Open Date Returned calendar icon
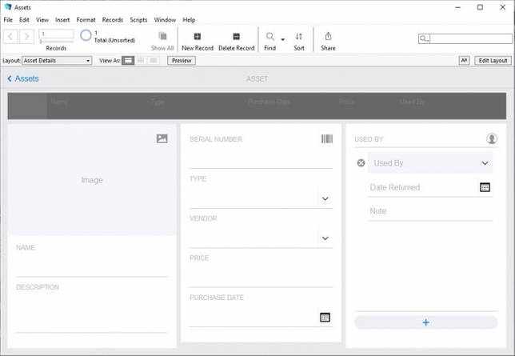Image resolution: width=515 pixels, height=356 pixels. pyautogui.click(x=485, y=187)
